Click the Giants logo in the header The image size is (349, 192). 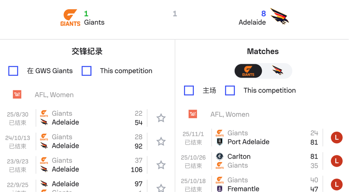pyautogui.click(x=70, y=18)
